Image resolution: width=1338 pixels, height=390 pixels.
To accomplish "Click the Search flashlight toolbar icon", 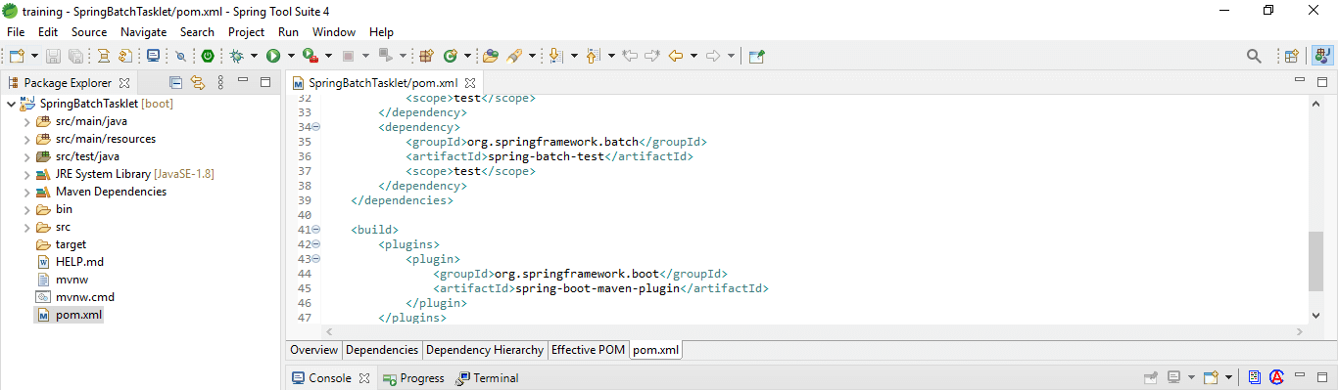I will pos(513,57).
